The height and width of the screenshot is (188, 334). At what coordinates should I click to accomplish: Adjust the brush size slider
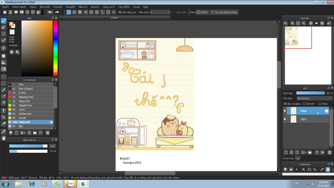(x=28, y=146)
